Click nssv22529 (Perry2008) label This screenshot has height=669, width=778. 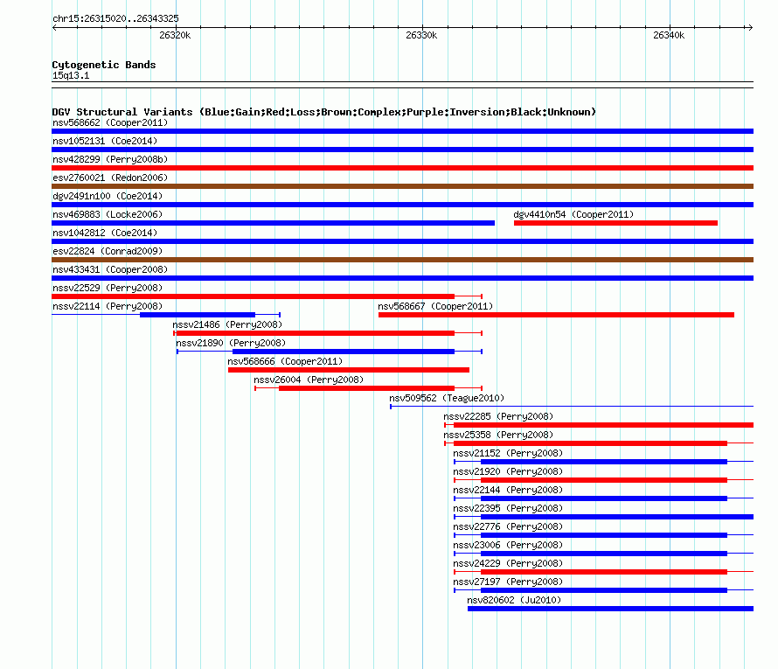tap(108, 288)
